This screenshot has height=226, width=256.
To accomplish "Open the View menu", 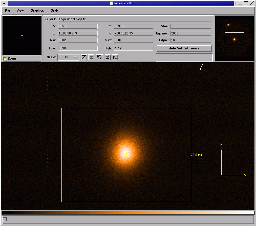I will pyautogui.click(x=20, y=11).
